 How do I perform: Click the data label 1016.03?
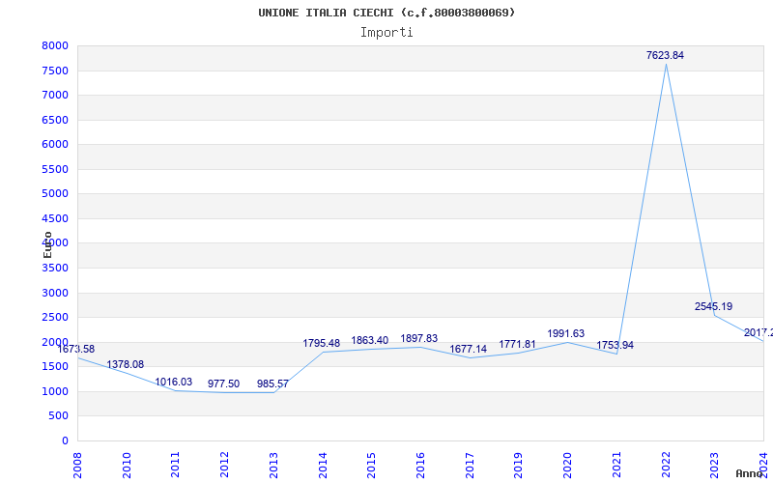[x=174, y=382]
